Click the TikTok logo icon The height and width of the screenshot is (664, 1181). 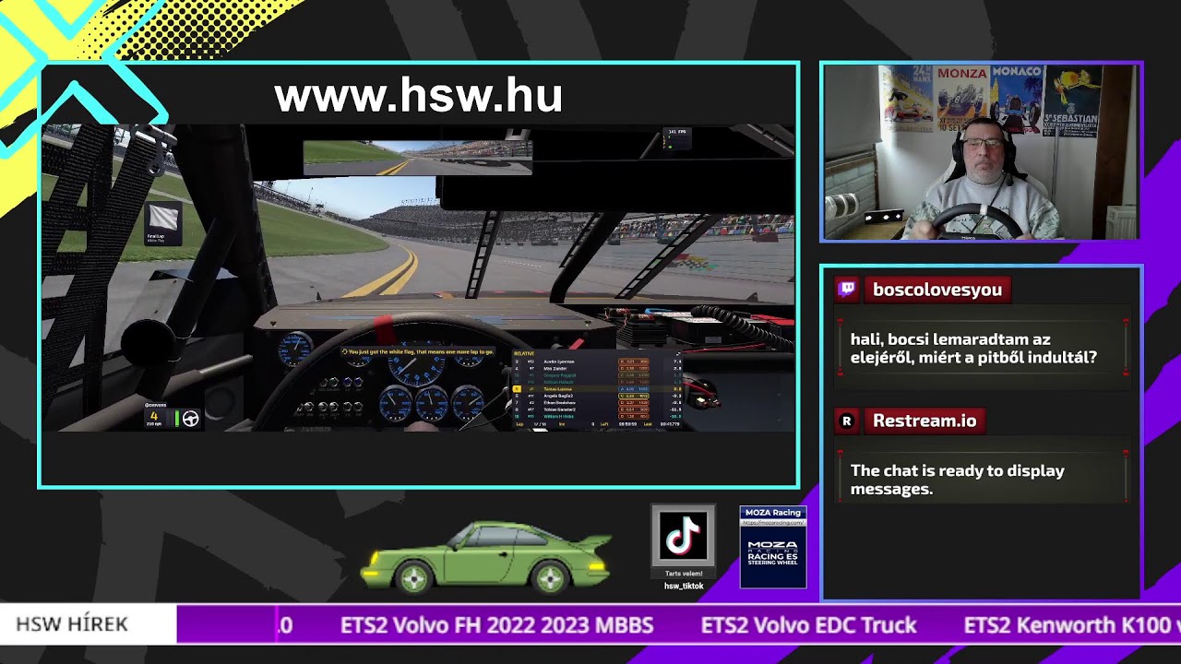[684, 535]
